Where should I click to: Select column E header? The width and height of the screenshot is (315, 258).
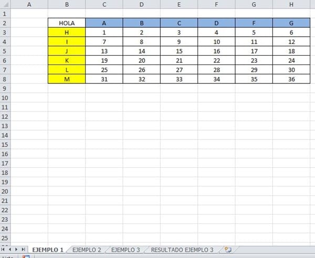(x=179, y=4)
